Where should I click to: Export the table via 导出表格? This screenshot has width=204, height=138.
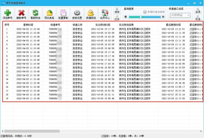click(x=49, y=14)
